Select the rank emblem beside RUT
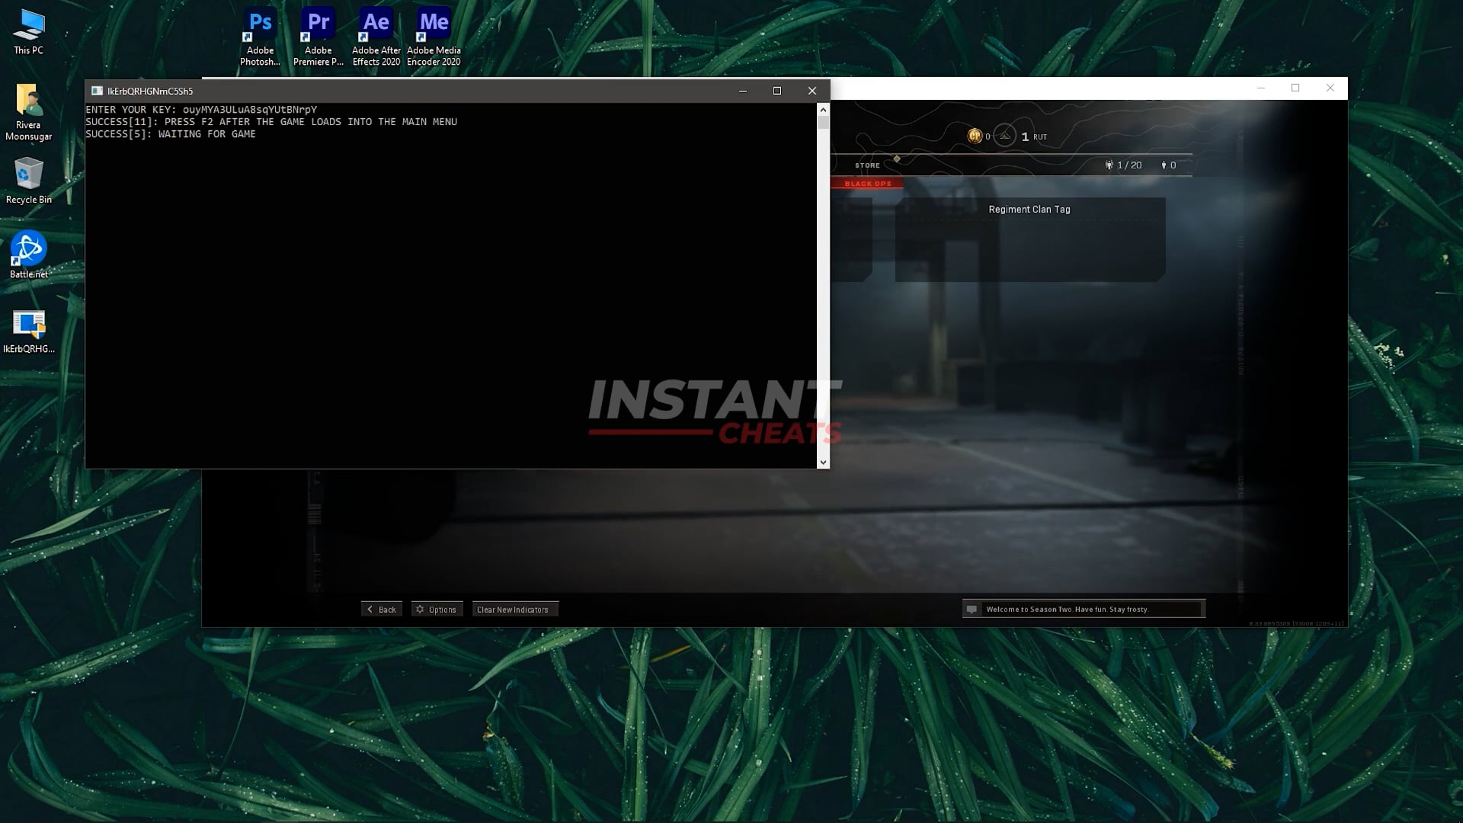 [x=1005, y=136]
